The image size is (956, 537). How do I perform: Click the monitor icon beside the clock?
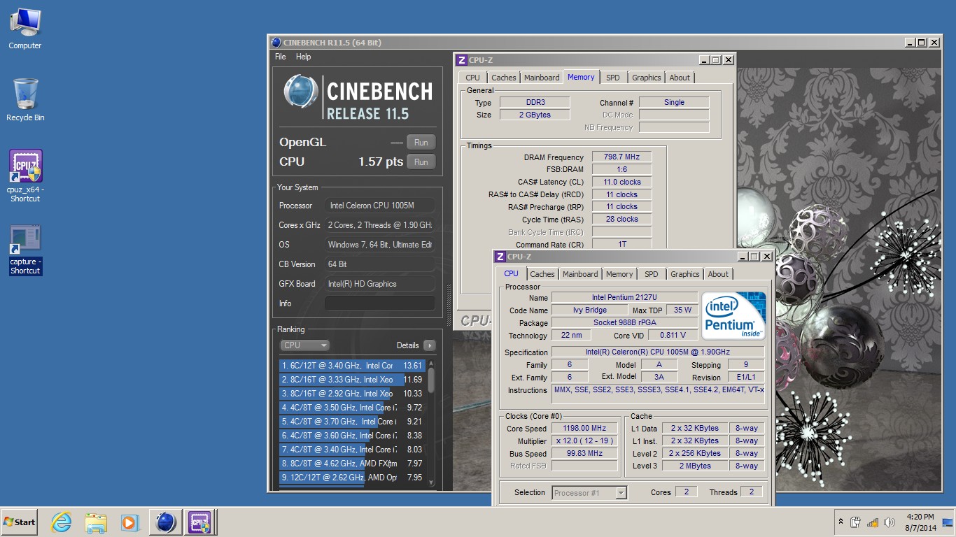tap(948, 522)
